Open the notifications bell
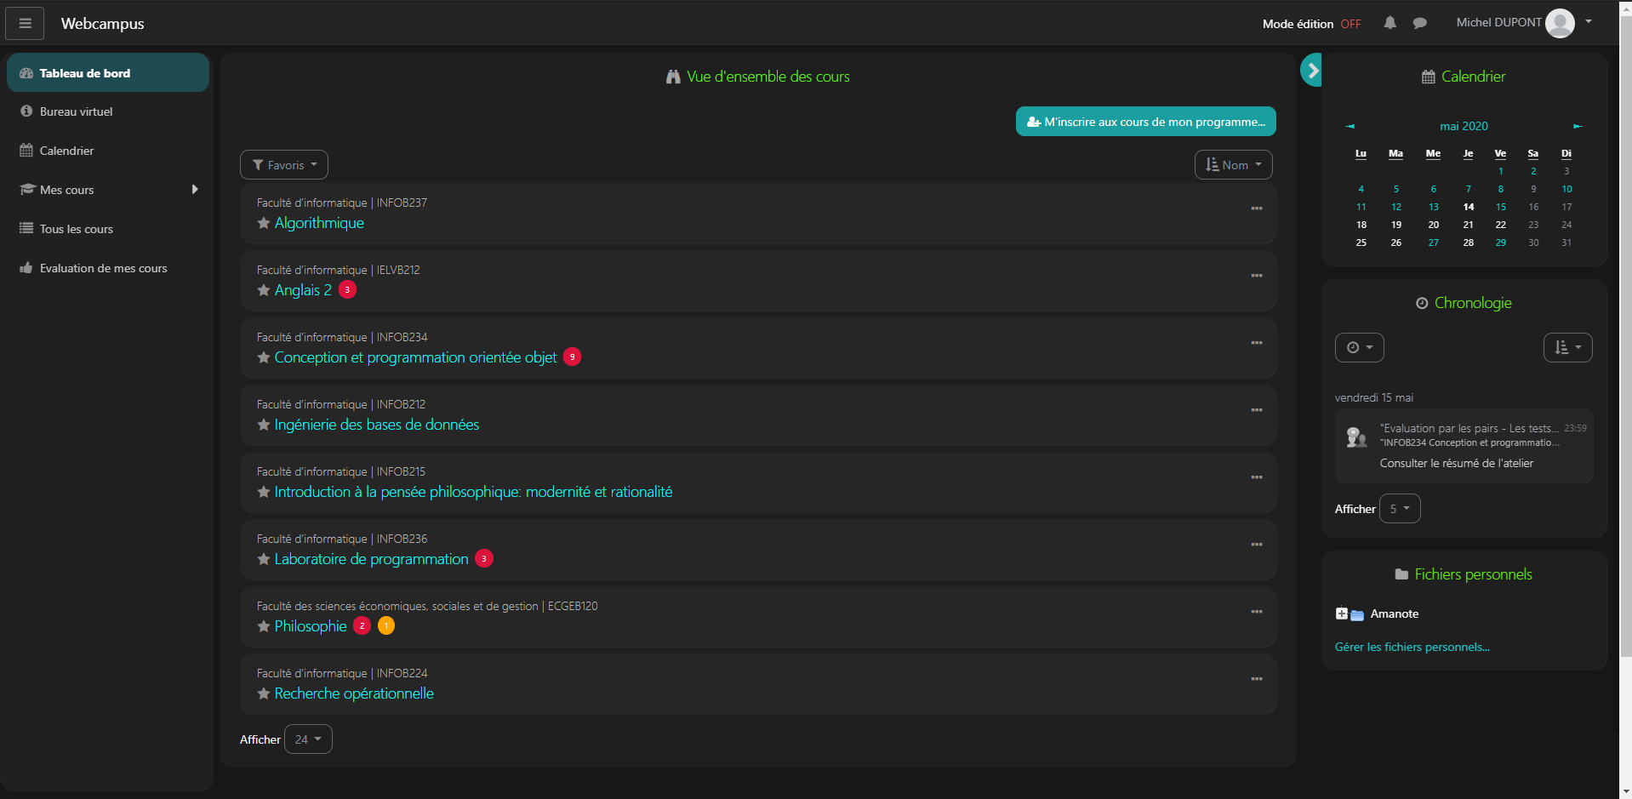This screenshot has height=799, width=1632. (1390, 23)
